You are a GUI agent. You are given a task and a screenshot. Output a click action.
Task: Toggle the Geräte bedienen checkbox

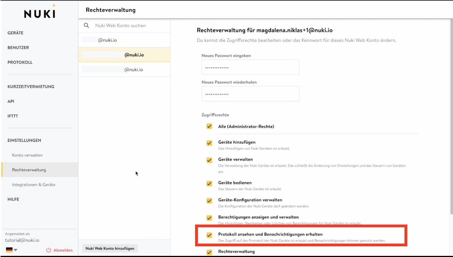pos(209,184)
